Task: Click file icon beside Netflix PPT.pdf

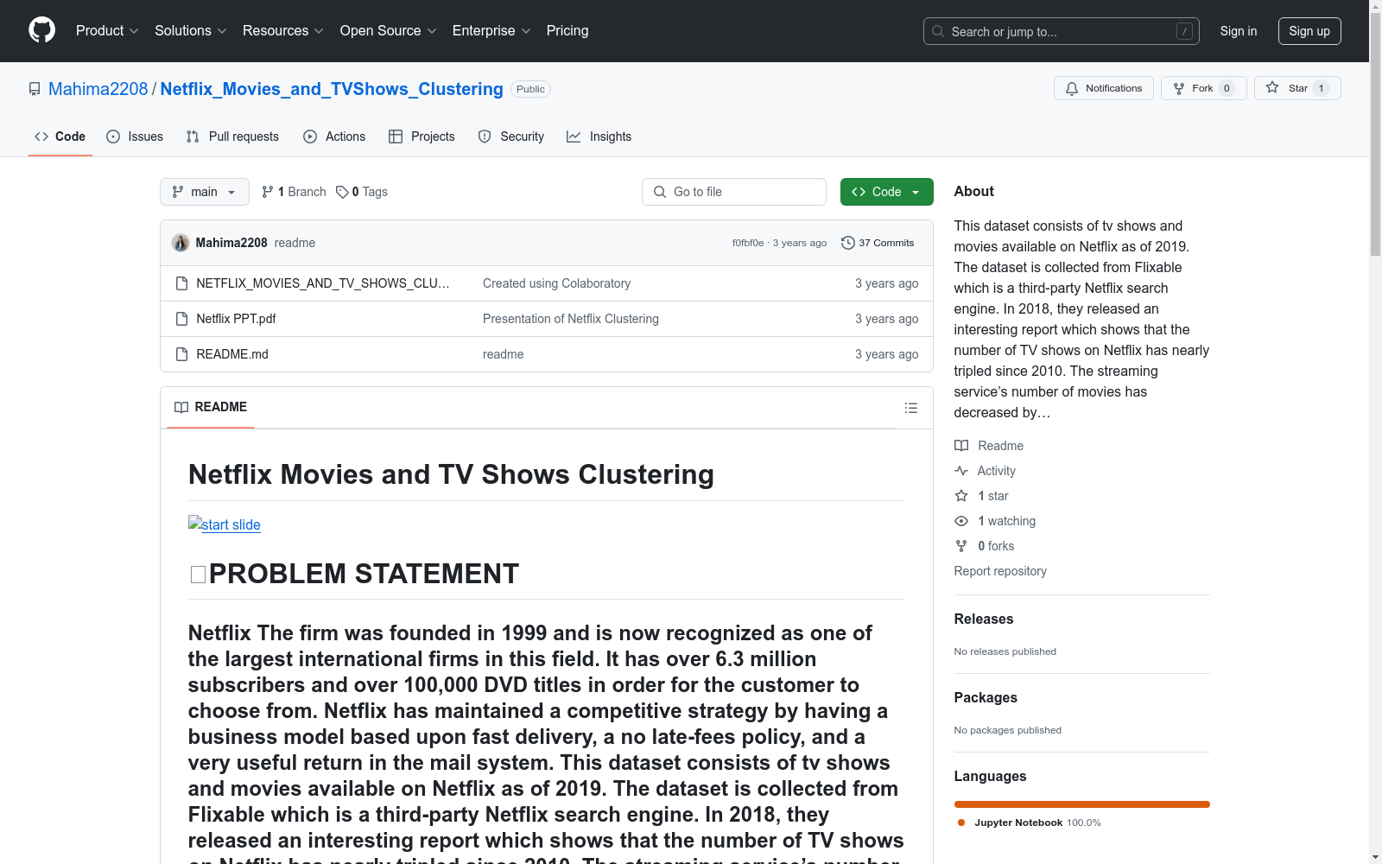Action: tap(181, 319)
